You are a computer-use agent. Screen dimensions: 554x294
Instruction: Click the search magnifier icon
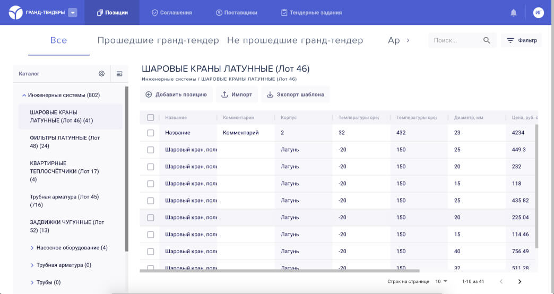[x=487, y=40]
